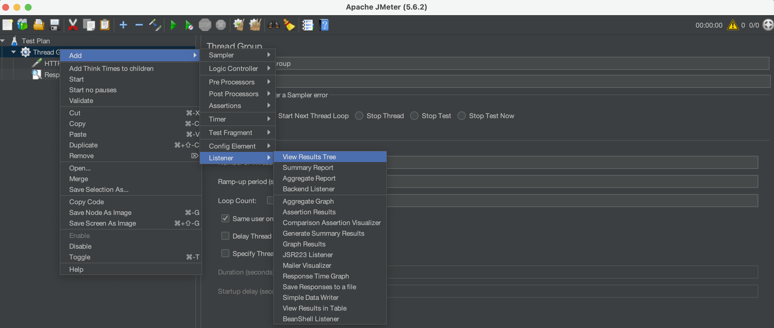Click Add Think Times to children

pyautogui.click(x=111, y=68)
